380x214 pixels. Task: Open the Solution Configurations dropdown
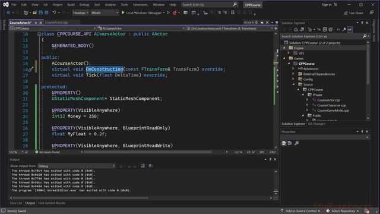pyautogui.click(x=81, y=12)
